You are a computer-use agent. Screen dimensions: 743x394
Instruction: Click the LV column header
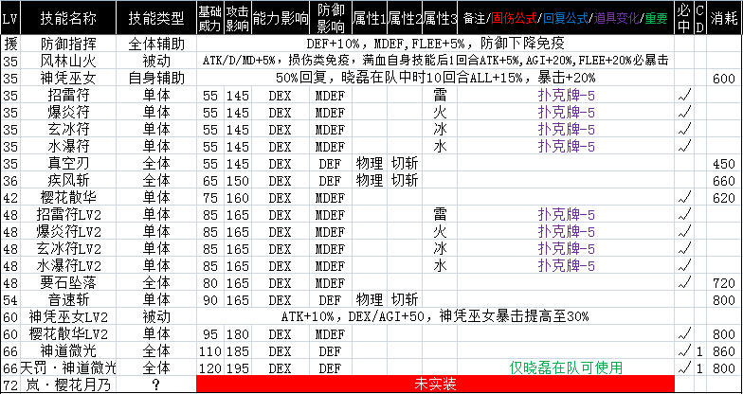pos(10,18)
